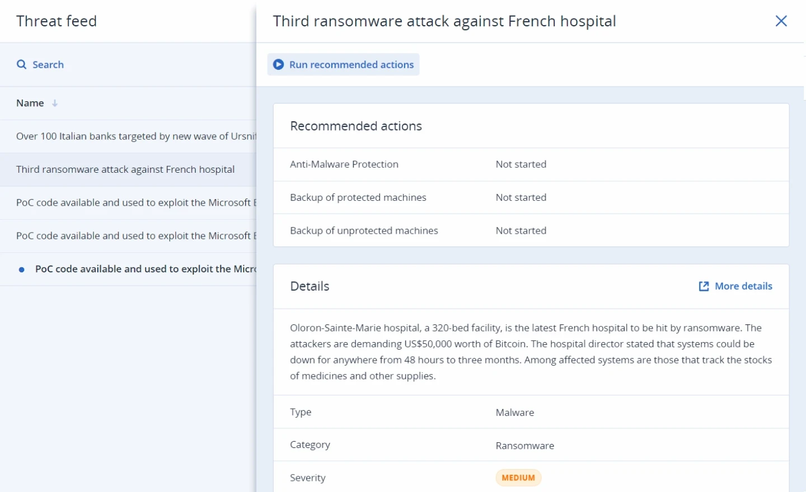Close the threat details panel

781,21
